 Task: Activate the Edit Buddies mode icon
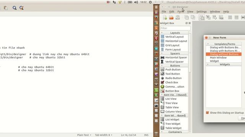pos(214,18)
